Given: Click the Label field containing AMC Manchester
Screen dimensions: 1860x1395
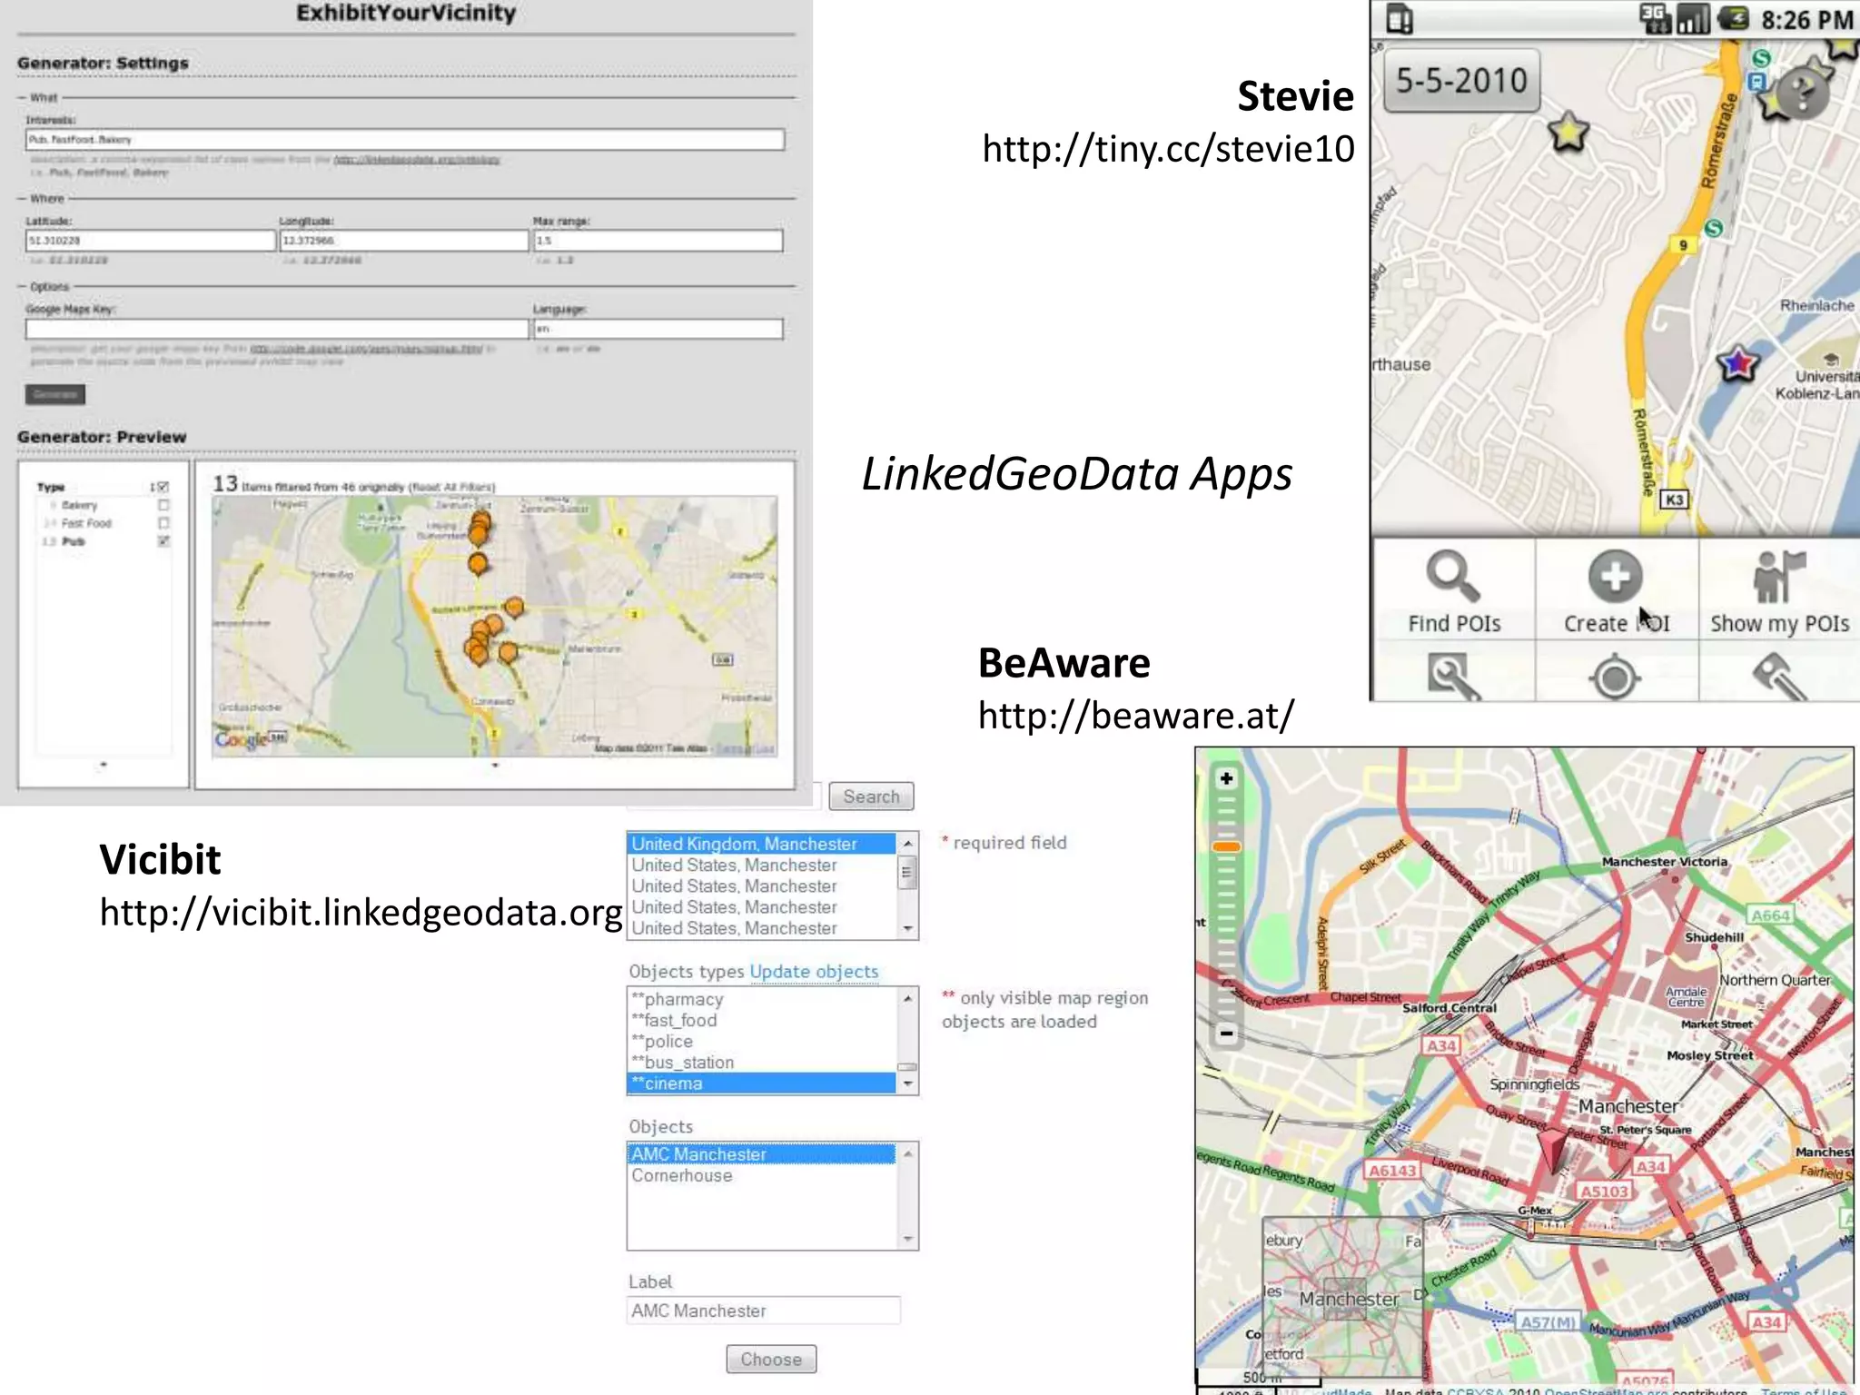Looking at the screenshot, I should point(764,1311).
